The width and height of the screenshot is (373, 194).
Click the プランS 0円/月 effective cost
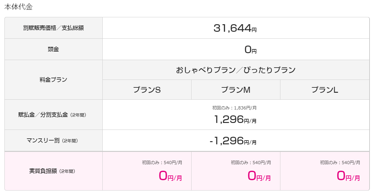(x=170, y=176)
